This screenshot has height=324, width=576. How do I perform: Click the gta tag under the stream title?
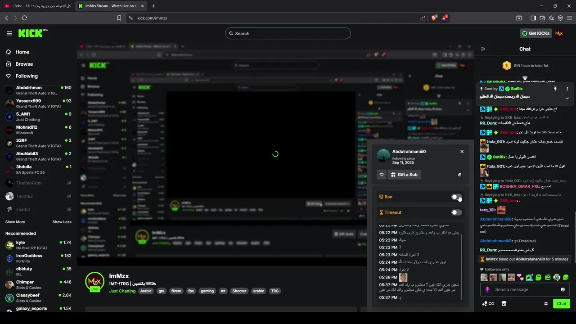[x=161, y=291]
